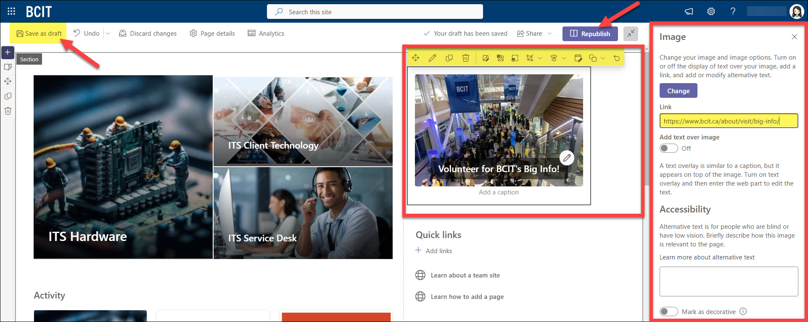Click the Edit web part pencil icon
Viewport: 808px width, 322px height.
point(432,58)
